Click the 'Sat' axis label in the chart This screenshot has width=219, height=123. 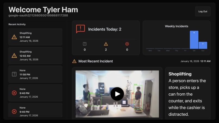194,51
